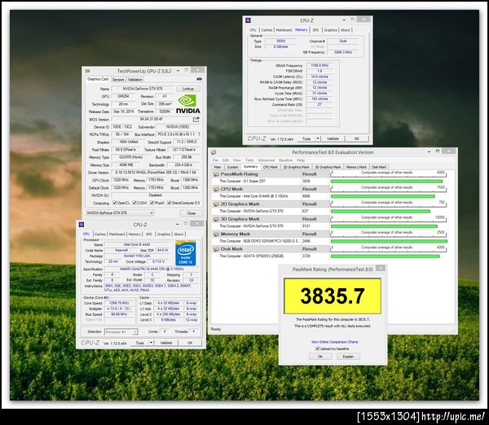
Task: Select the Graphics Card tab in GPU-Z
Action: 98,79
